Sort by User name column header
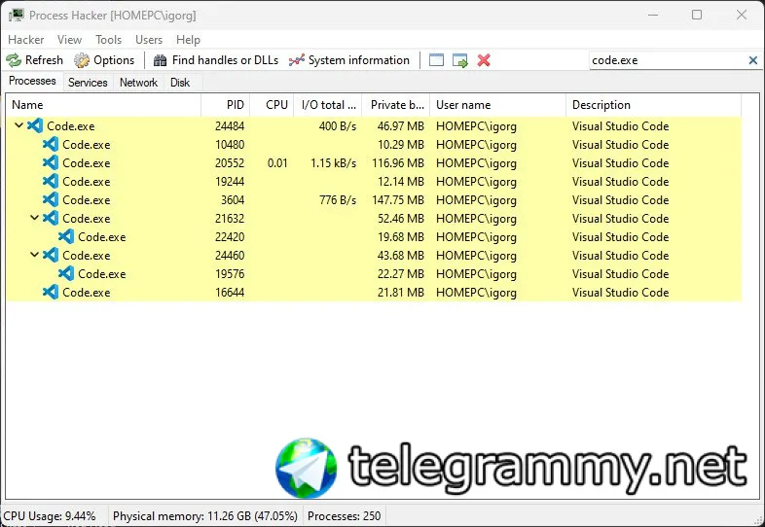This screenshot has height=527, width=765. [x=498, y=105]
